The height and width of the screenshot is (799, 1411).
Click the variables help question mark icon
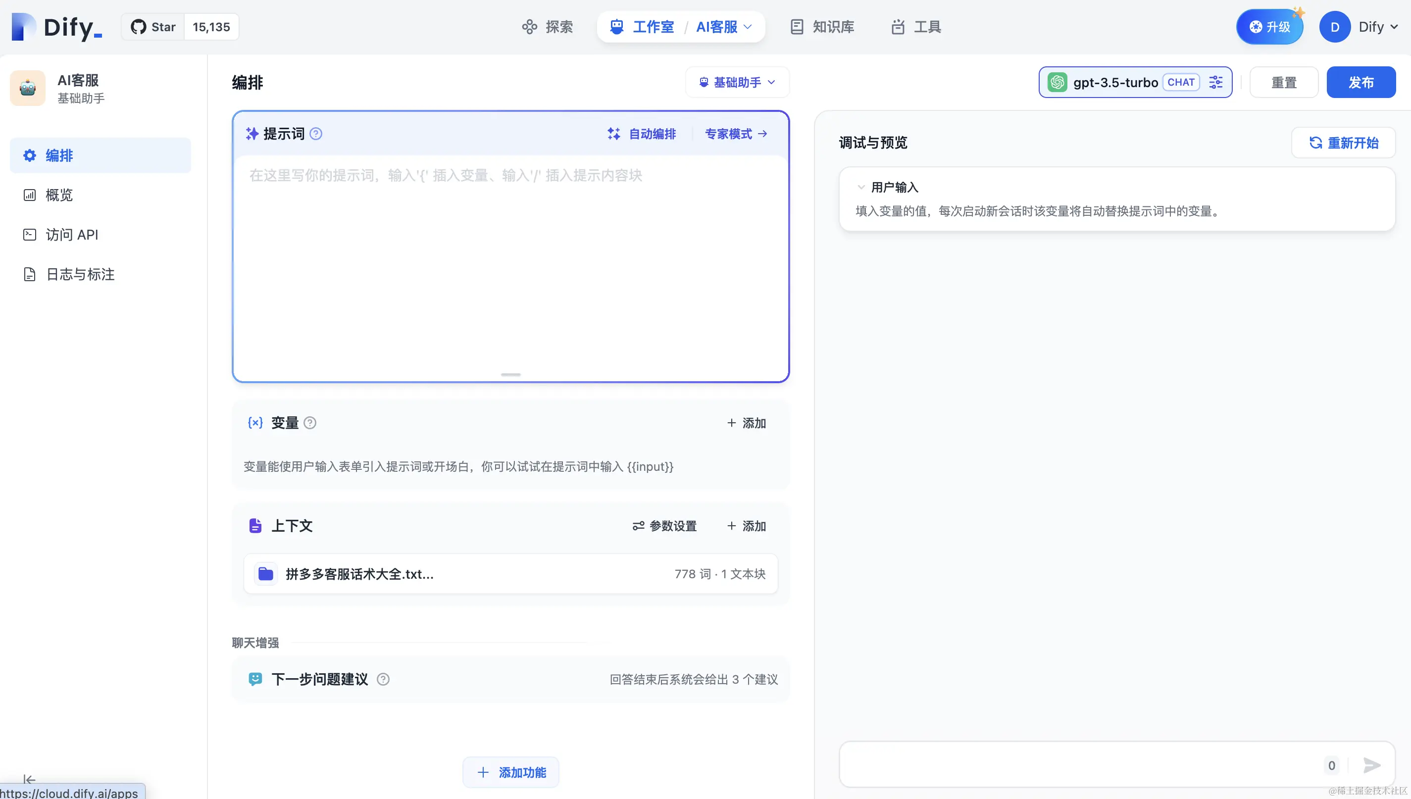click(x=309, y=423)
